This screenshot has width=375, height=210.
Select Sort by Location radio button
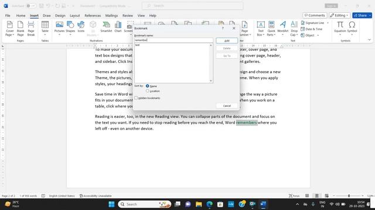tap(147, 91)
